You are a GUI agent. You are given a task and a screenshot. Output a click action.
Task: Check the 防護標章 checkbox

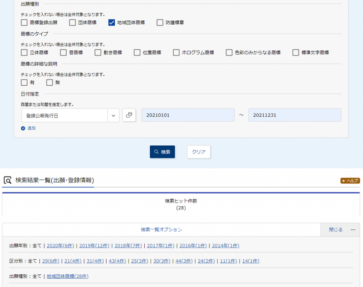pyautogui.click(x=160, y=22)
